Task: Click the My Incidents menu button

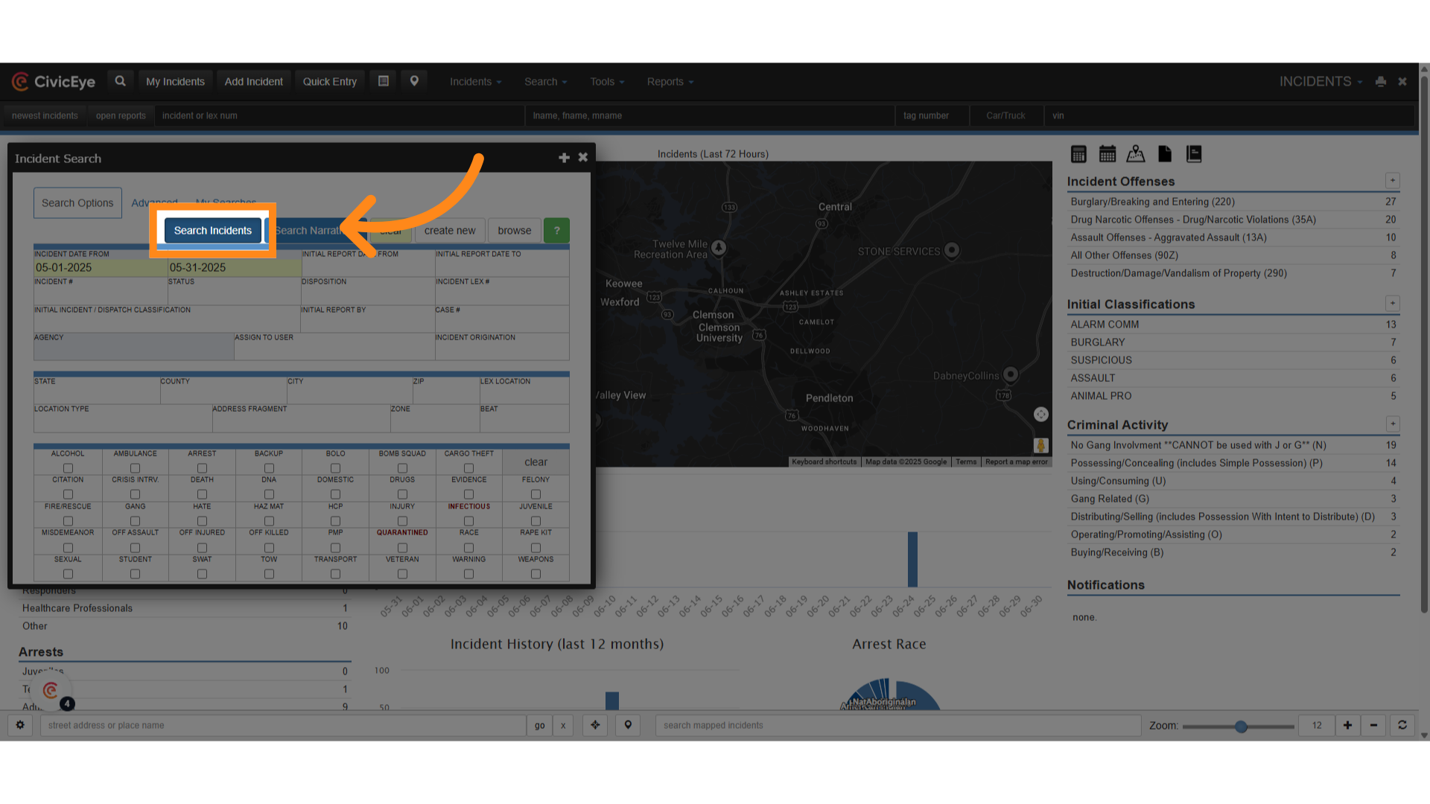Action: 175,81
